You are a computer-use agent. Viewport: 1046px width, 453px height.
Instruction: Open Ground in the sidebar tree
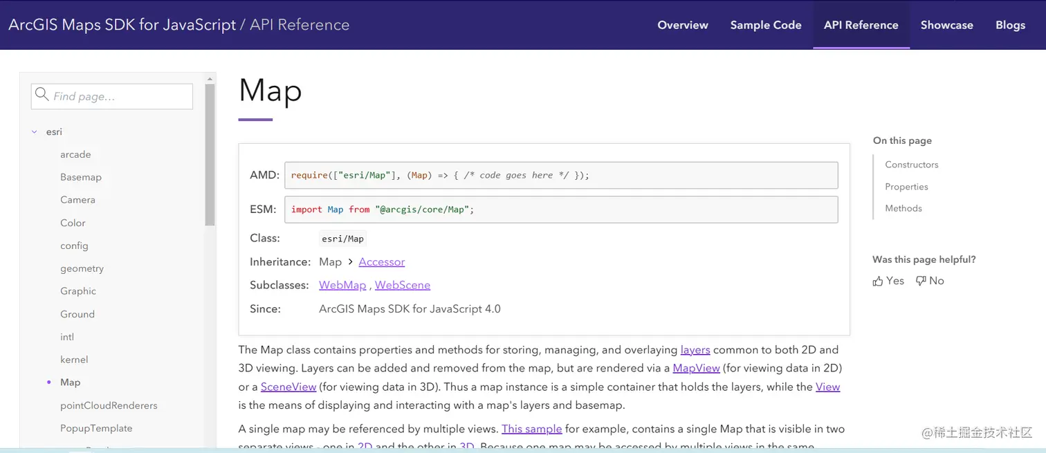pos(77,314)
